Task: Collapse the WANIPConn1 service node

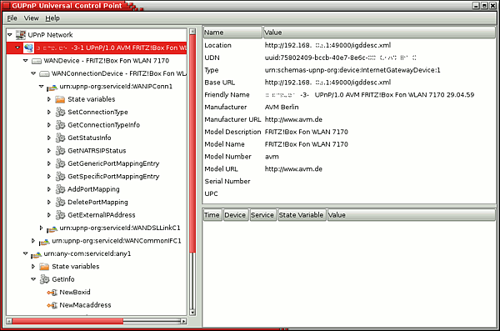Action: coord(41,86)
